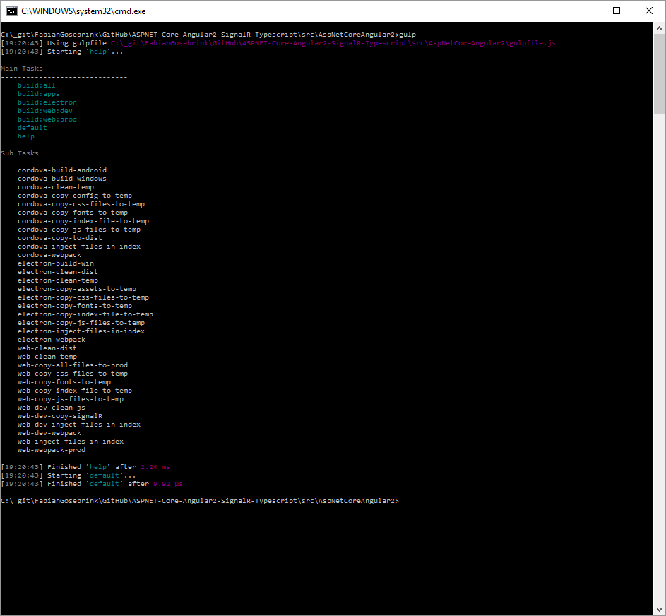Viewport: 666px width, 616px height.
Task: Click the vertical scrollbar thumb
Action: [x=659, y=74]
